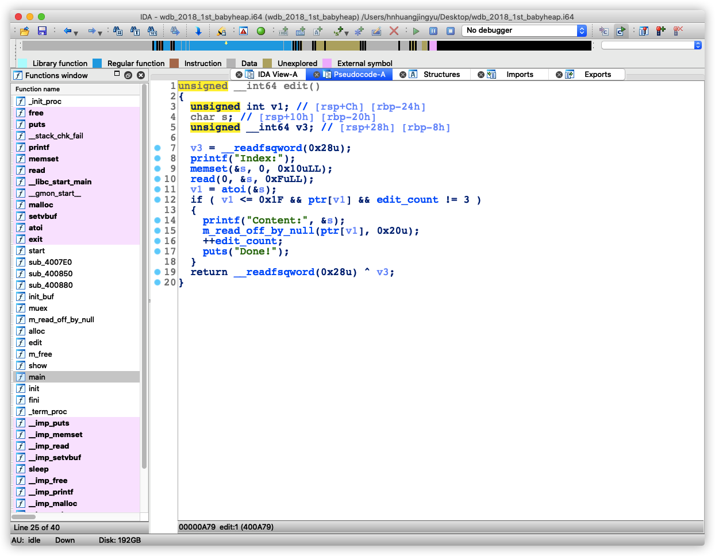Image resolution: width=715 pixels, height=556 pixels.
Task: Toggle breakpoint dot on line 15
Action: [157, 231]
